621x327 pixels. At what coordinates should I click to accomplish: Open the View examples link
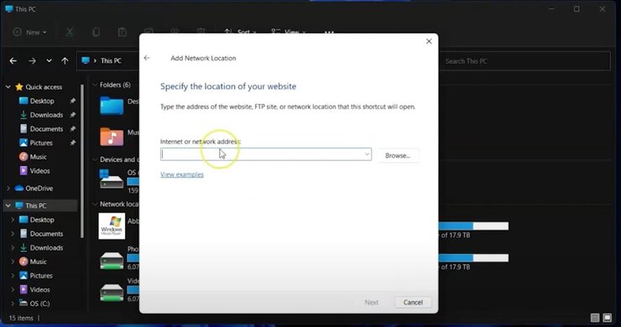pyautogui.click(x=182, y=174)
